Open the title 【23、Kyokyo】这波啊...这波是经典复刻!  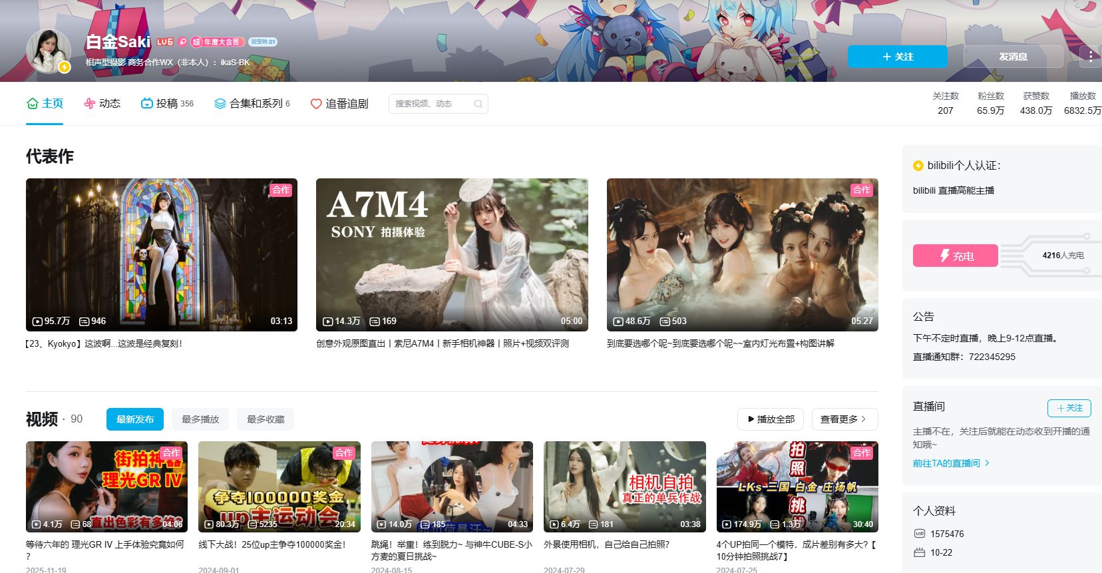(x=104, y=343)
